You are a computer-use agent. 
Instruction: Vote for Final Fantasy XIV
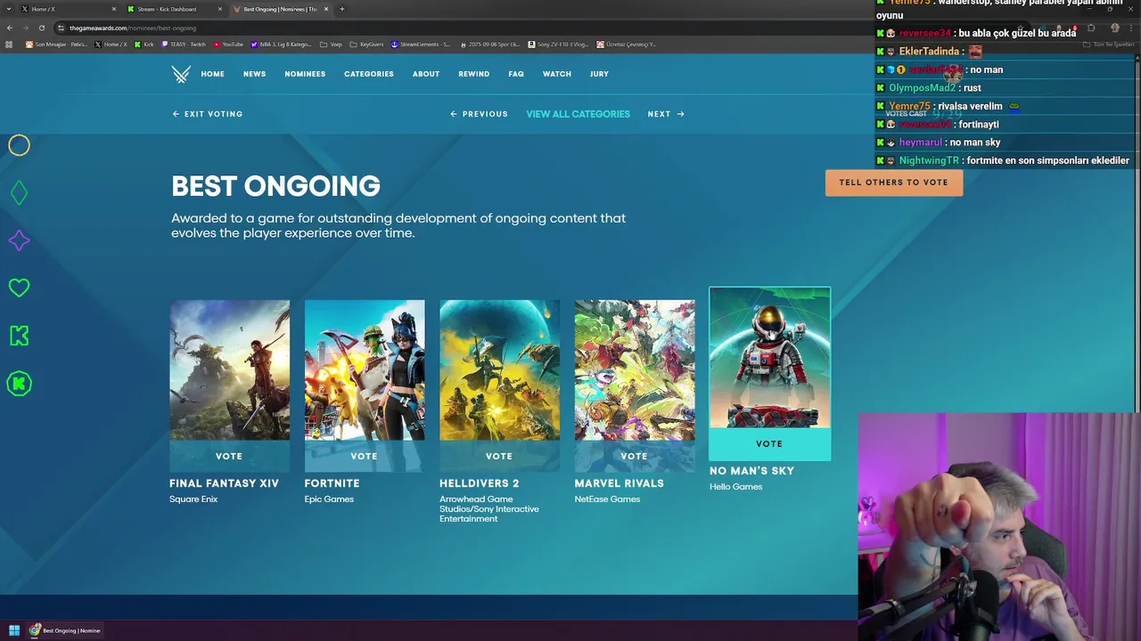click(x=229, y=456)
